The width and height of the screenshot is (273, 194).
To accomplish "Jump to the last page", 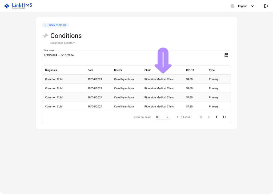I will tap(224, 117).
